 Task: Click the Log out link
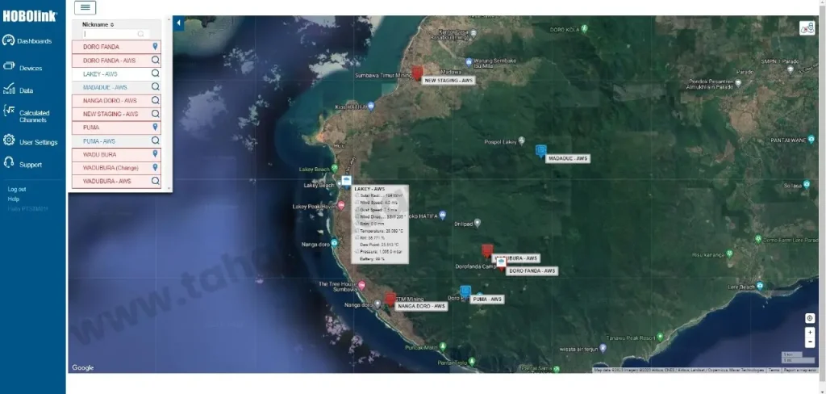point(17,189)
